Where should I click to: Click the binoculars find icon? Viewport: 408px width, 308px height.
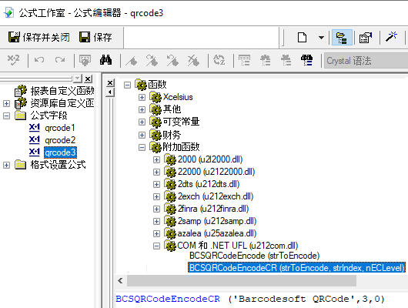pos(106,60)
